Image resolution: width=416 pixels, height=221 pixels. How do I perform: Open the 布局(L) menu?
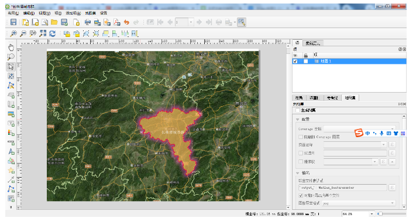[x=13, y=13]
